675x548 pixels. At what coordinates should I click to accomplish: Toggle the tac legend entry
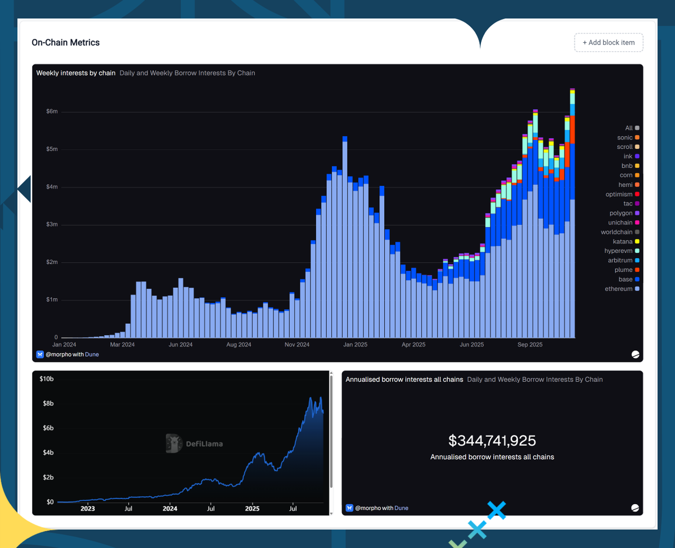click(631, 203)
